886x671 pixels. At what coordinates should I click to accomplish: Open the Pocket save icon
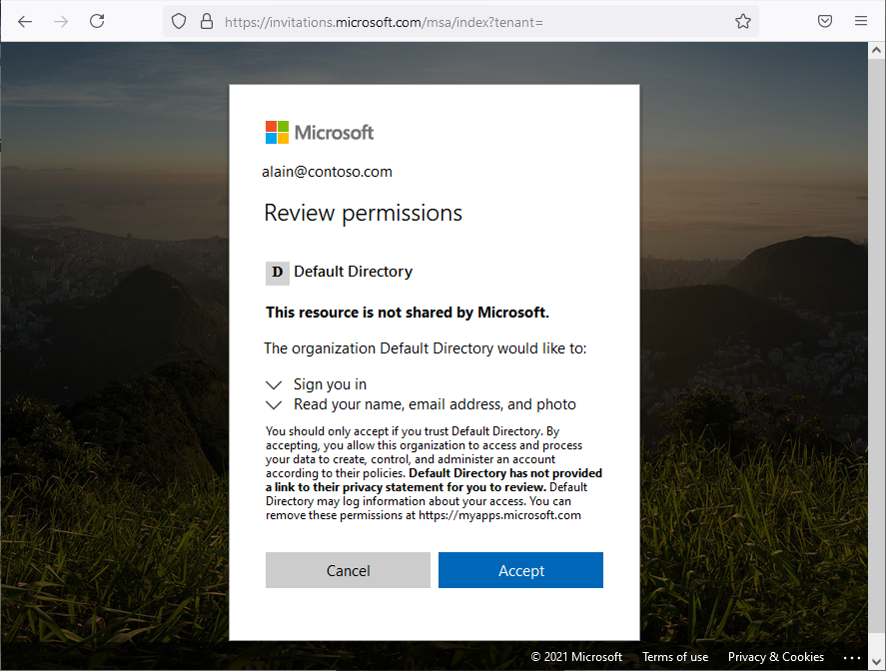click(825, 21)
